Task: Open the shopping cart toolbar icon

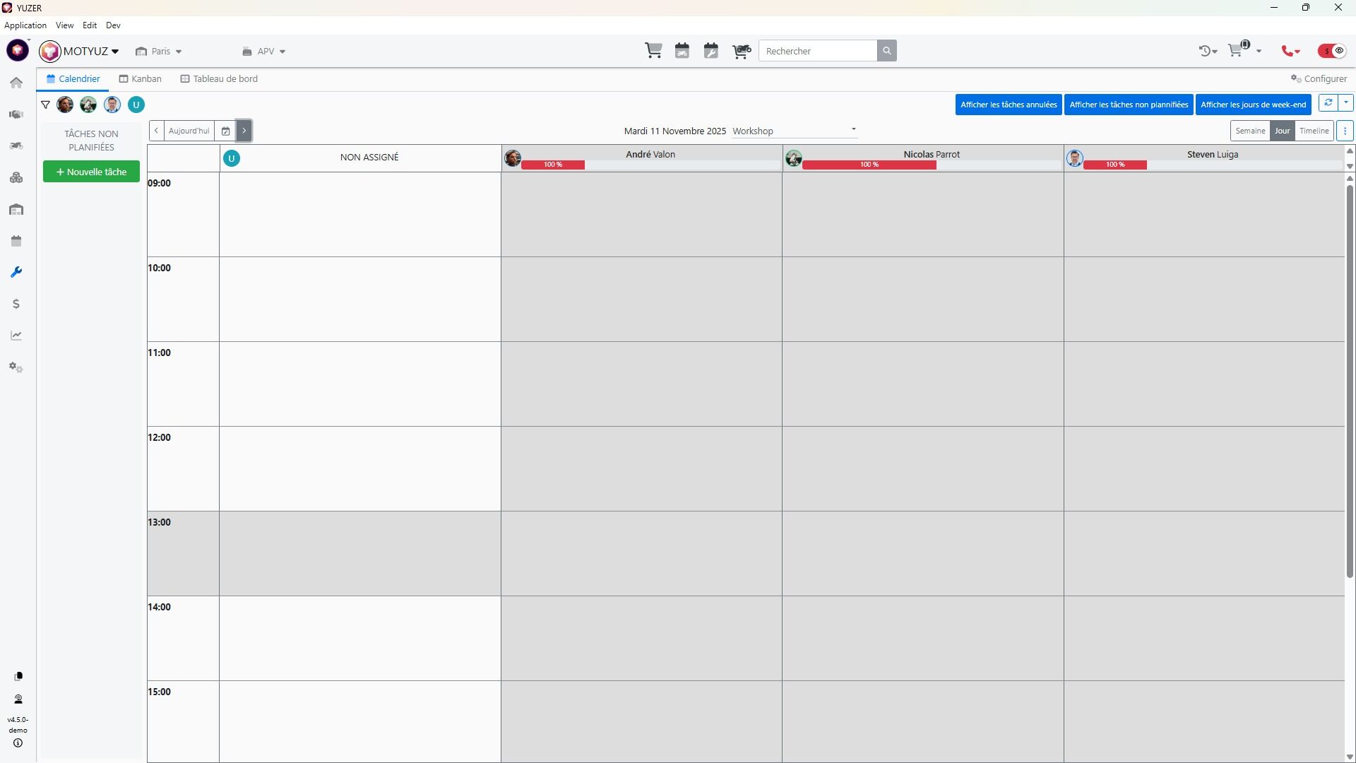Action: 653,51
